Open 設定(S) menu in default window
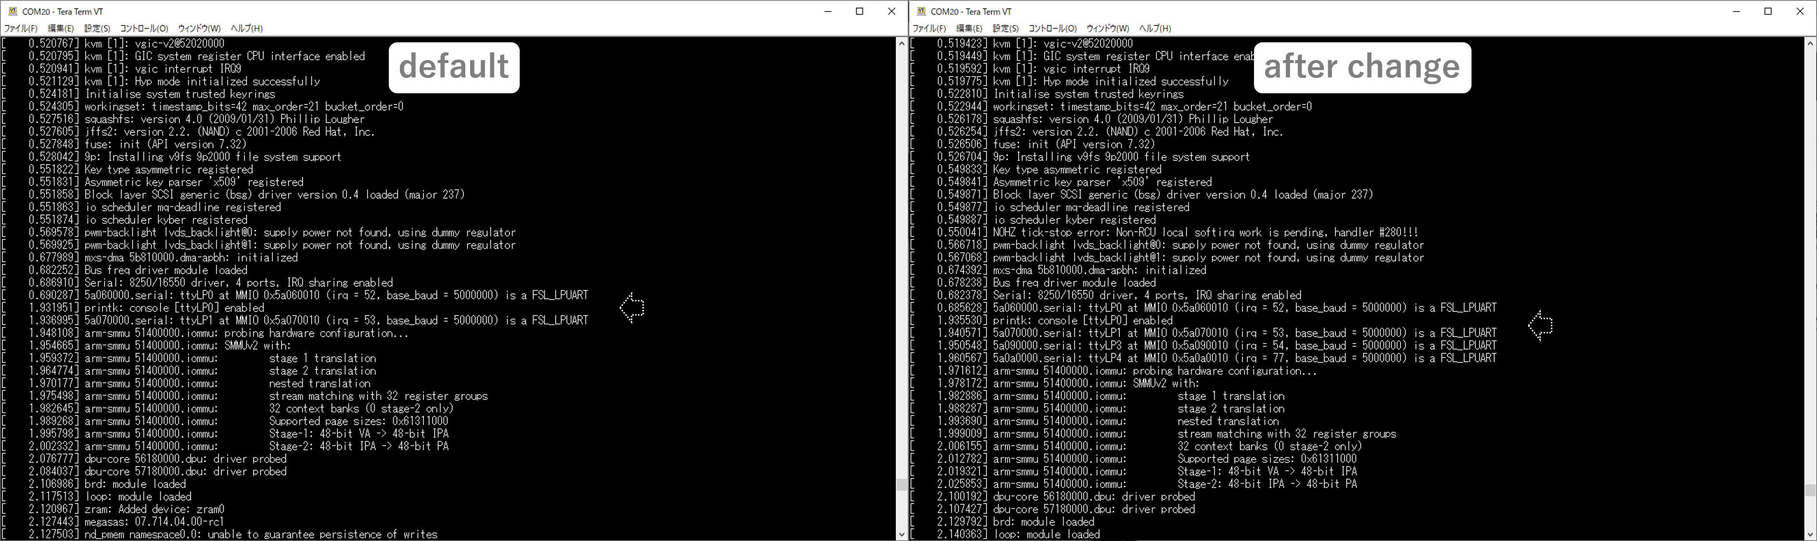This screenshot has width=1817, height=541. (x=97, y=28)
